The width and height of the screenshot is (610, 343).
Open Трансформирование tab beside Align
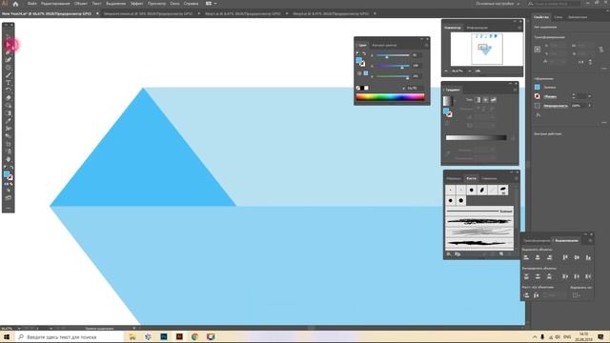pyautogui.click(x=537, y=241)
